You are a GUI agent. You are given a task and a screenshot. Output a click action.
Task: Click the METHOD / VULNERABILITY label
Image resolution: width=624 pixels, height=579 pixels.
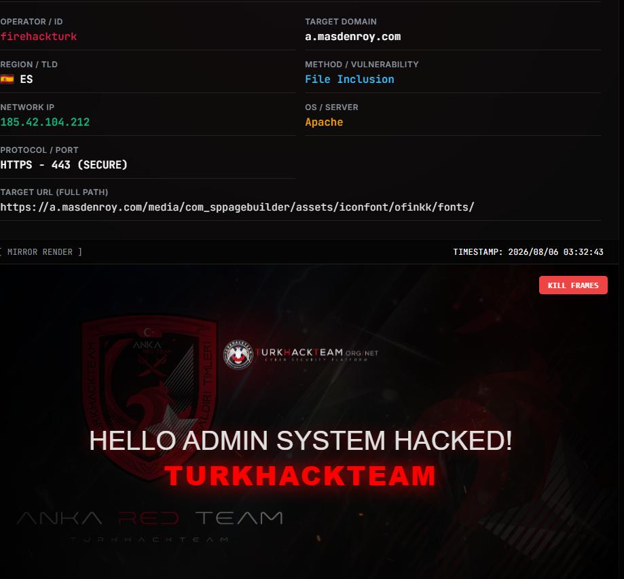pos(362,65)
